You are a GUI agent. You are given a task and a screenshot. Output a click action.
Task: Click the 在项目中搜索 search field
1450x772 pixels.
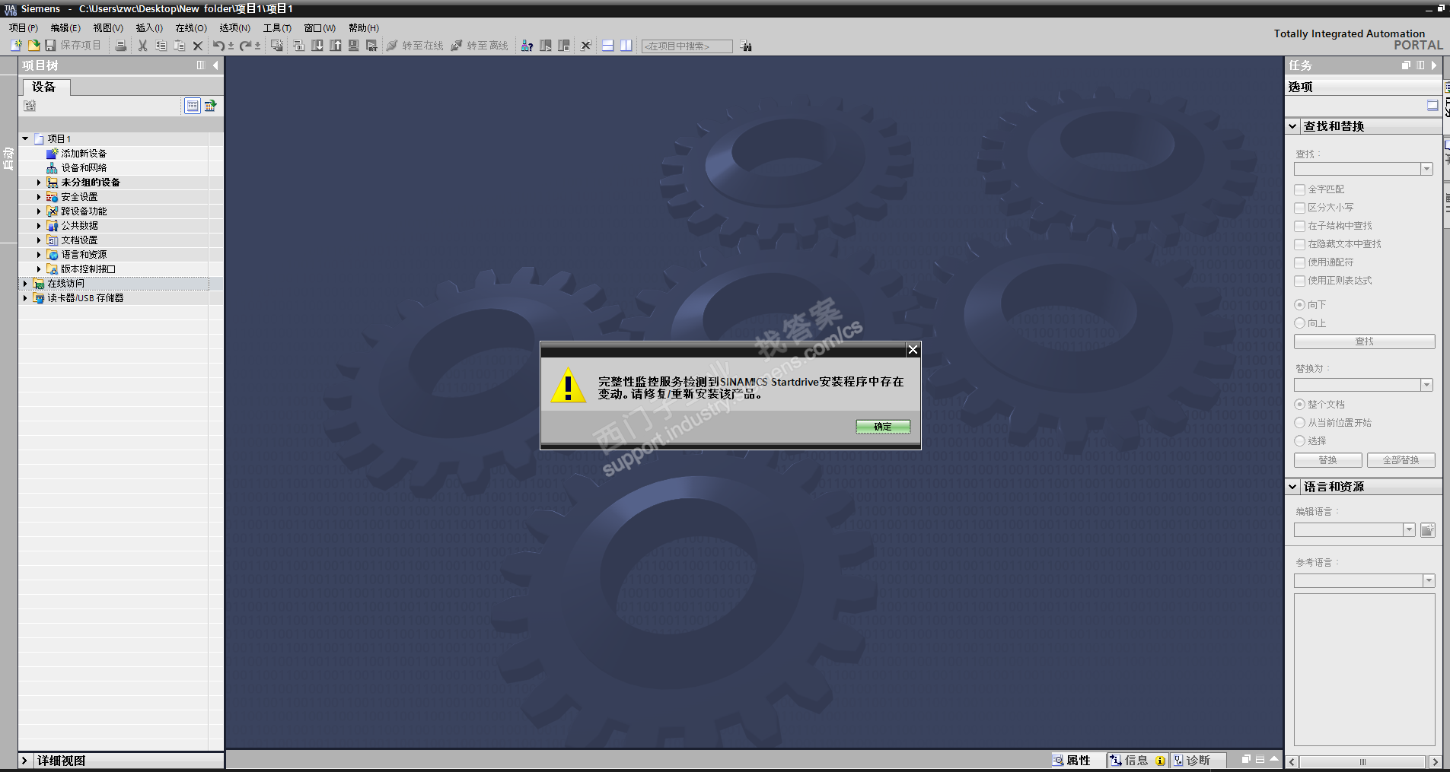coord(687,46)
